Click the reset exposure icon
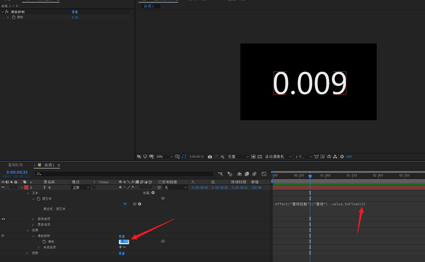The image size is (425, 262). [x=342, y=157]
